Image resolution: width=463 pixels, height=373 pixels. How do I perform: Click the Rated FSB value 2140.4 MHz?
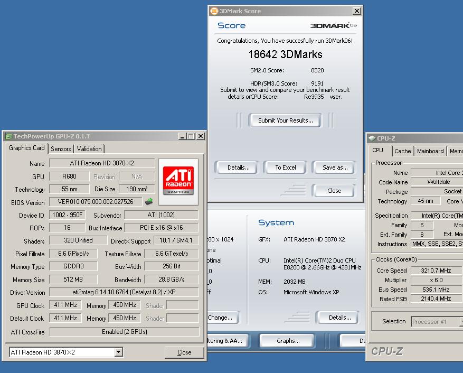[x=436, y=299]
